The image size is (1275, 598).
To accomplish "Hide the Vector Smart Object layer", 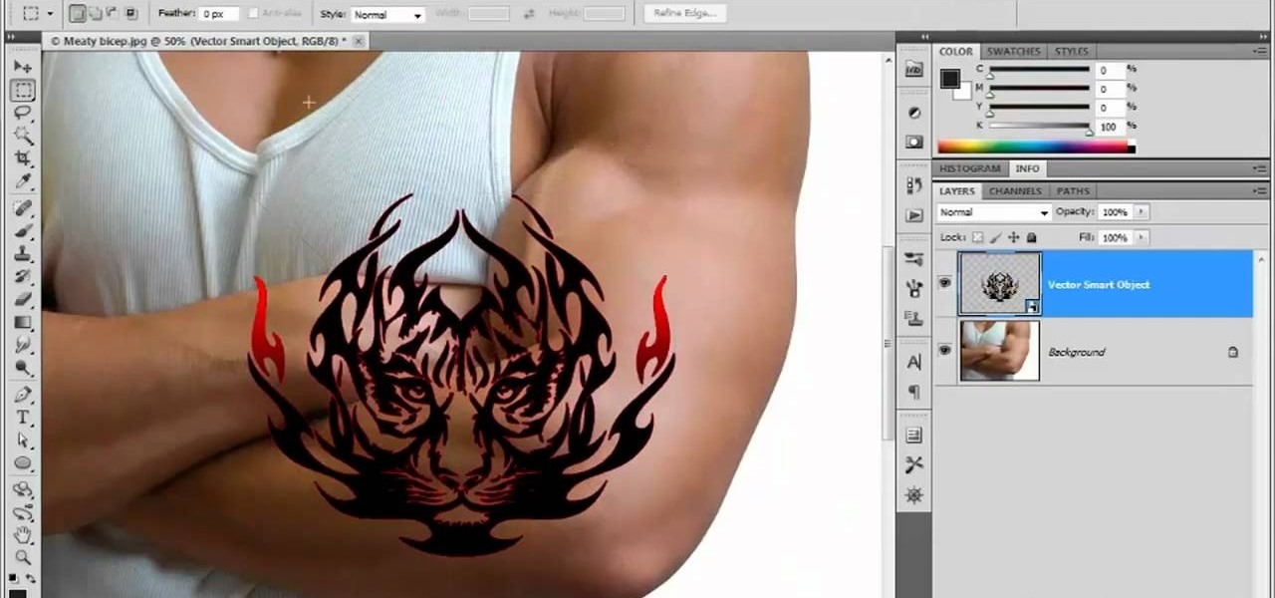I will (x=944, y=284).
